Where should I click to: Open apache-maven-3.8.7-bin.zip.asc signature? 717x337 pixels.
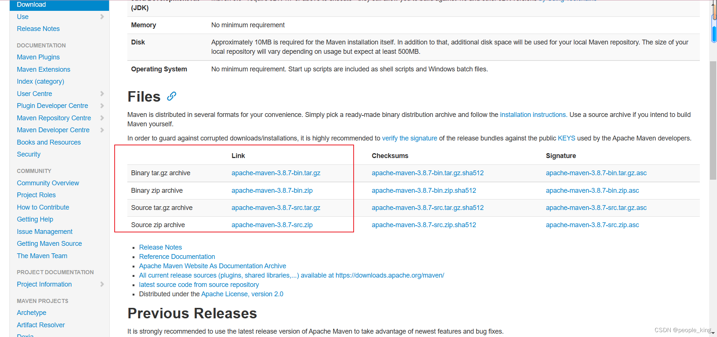pyautogui.click(x=592, y=191)
